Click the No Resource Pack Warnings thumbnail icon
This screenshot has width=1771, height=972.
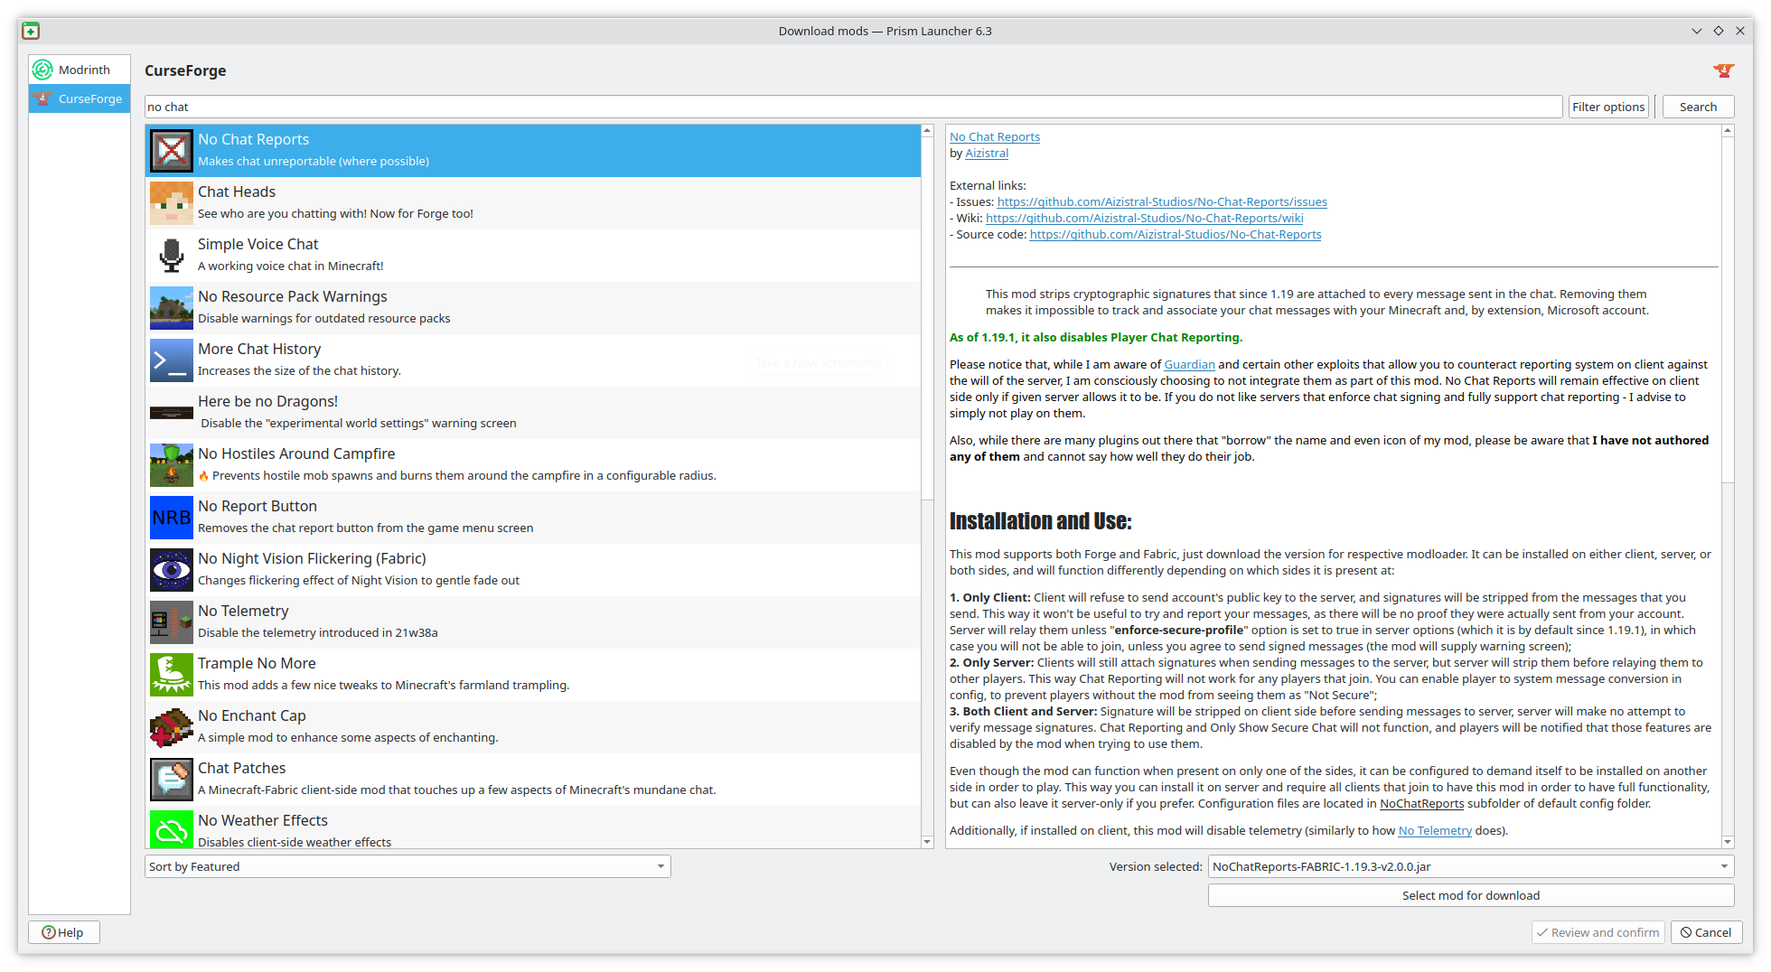pyautogui.click(x=171, y=307)
